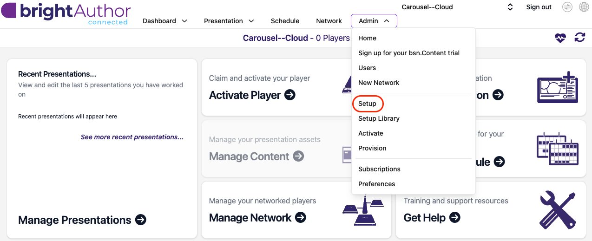Click the connection status icon beside Sign out
Screen dimensions: 592x241
[567, 7]
